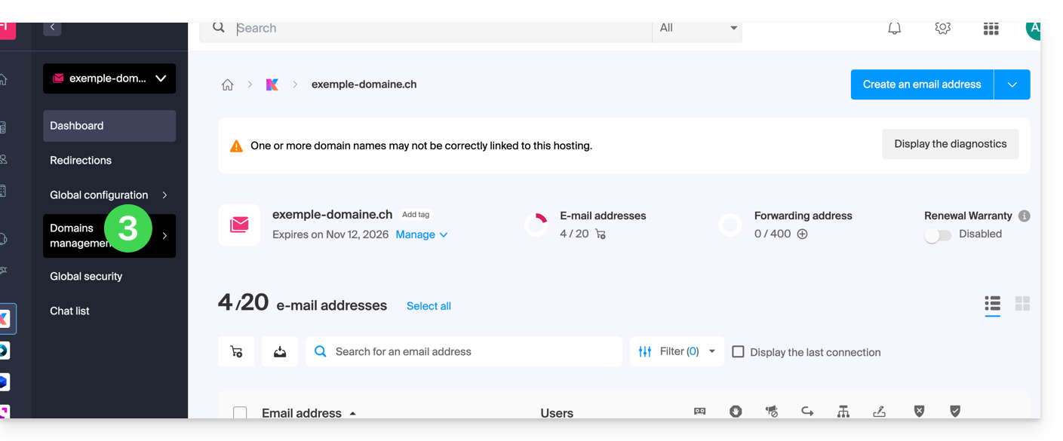Check the select-all checkbox in table header
Image resolution: width=1063 pixels, height=441 pixels.
pos(240,413)
